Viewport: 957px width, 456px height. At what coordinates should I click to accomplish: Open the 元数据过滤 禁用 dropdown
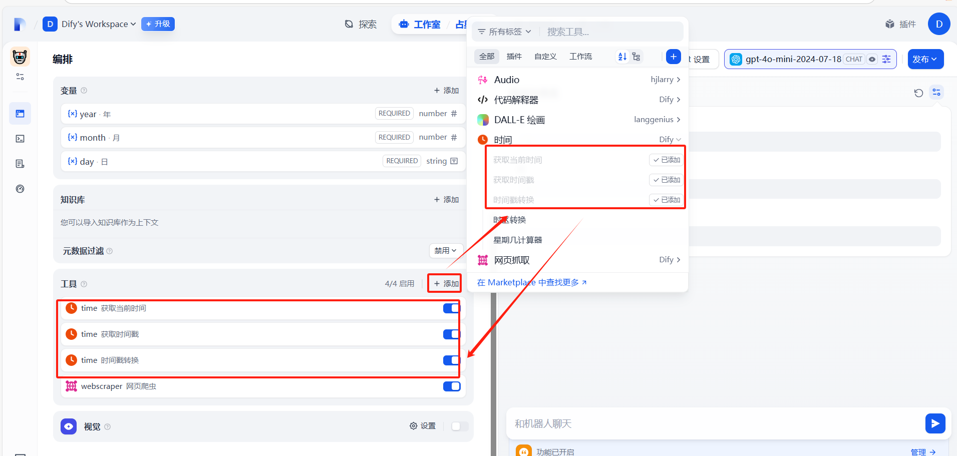click(x=445, y=250)
